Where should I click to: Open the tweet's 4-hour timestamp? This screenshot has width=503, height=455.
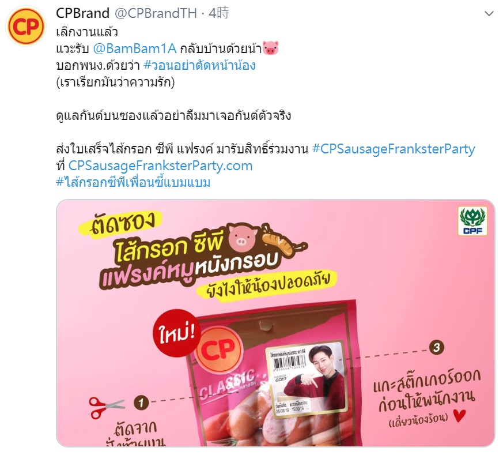coord(219,13)
